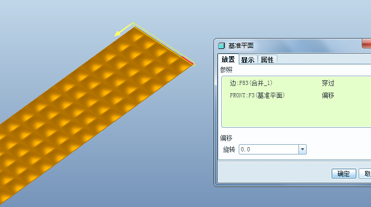371x207 pixels.
Task: Open the 偏移 constraint type for FRONT
Action: point(328,95)
